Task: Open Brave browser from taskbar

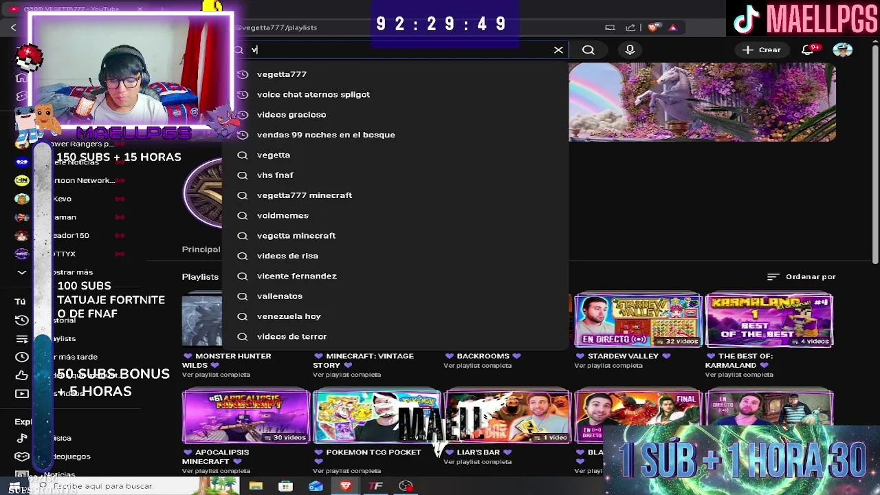Action: coord(346,486)
